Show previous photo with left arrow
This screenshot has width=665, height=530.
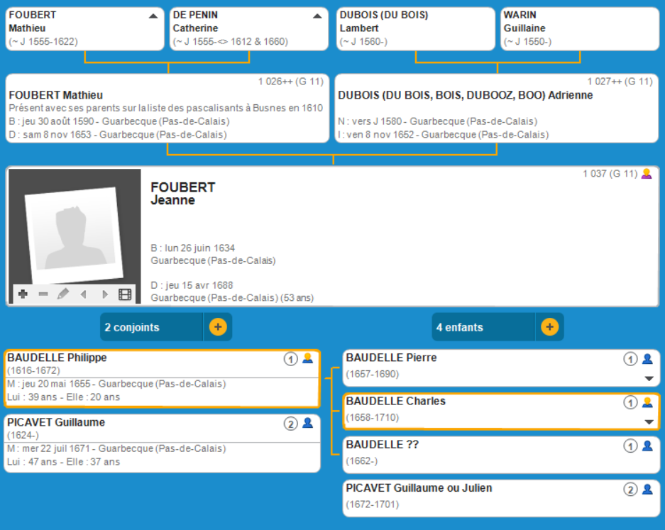click(84, 294)
